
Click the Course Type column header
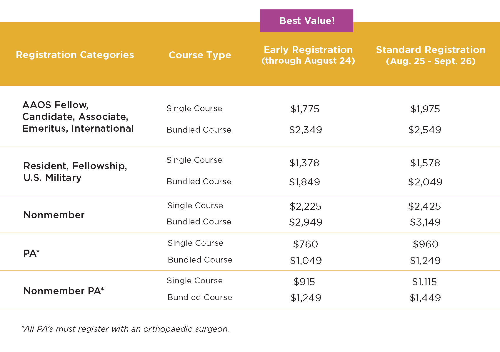pos(200,55)
